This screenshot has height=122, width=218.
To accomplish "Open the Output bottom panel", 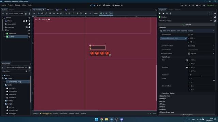I will pos(36,114).
